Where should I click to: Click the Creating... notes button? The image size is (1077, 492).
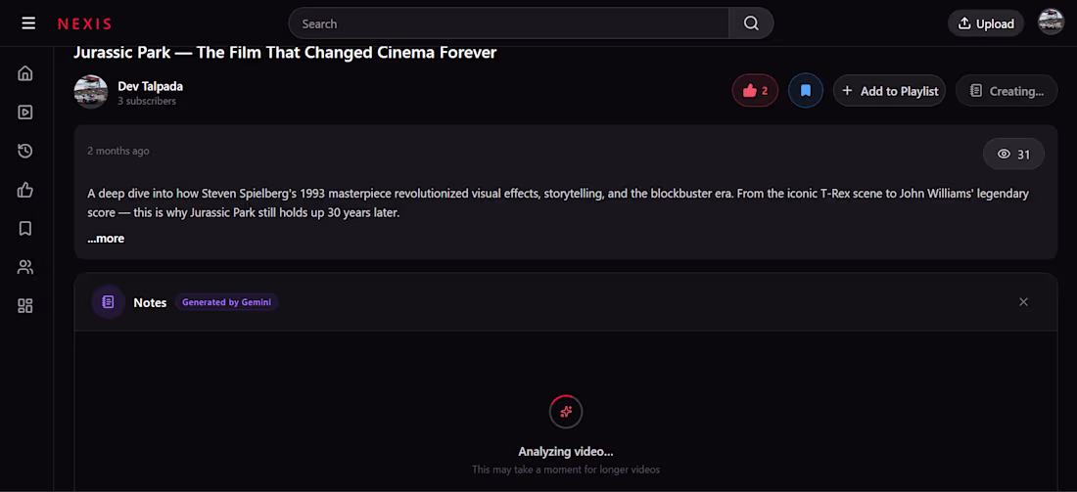(1007, 91)
